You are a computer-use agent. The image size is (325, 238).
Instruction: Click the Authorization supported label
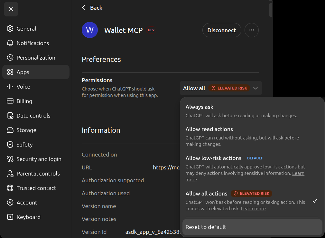tap(113, 180)
